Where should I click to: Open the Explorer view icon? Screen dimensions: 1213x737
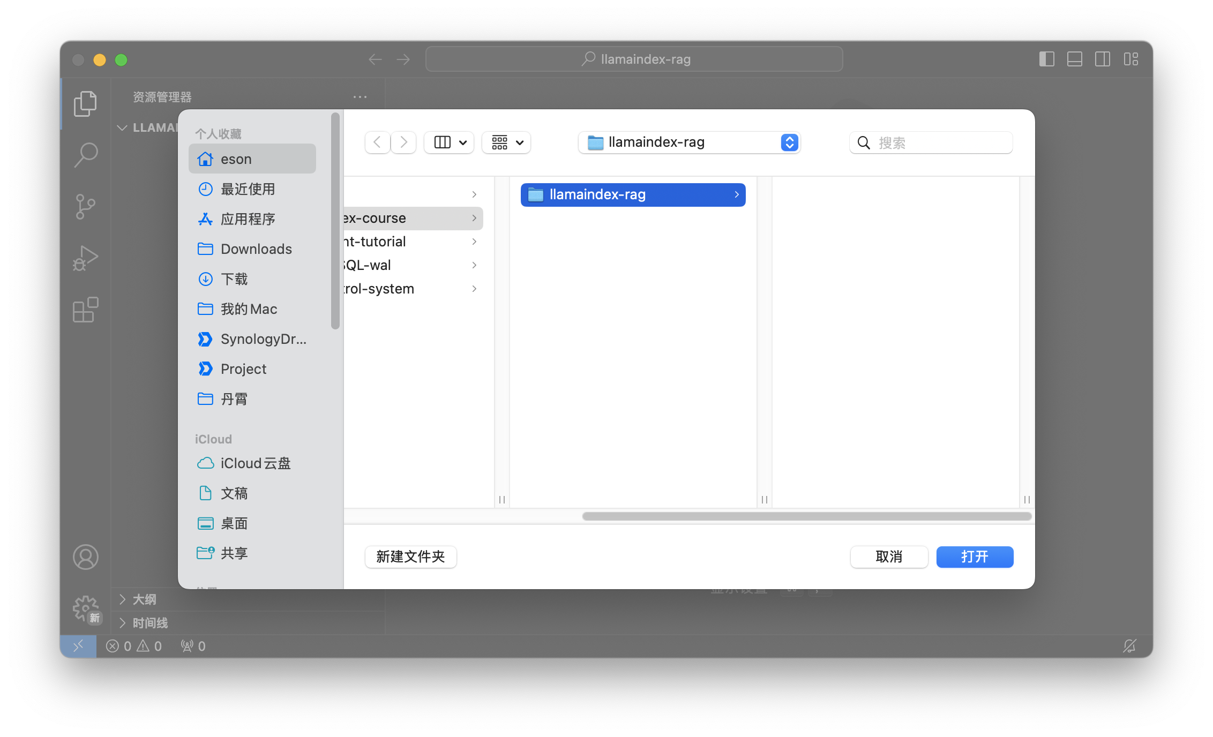click(x=85, y=103)
